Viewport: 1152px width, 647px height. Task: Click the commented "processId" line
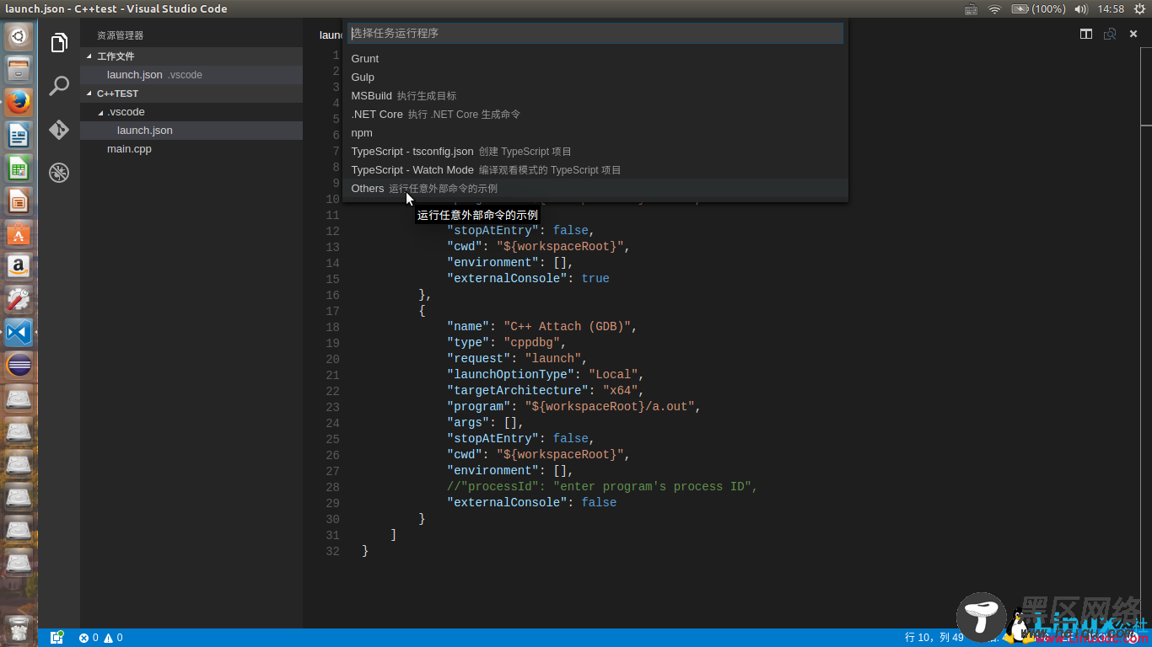coord(602,486)
